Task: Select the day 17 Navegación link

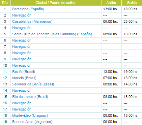Action: pyautogui.click(x=22, y=109)
